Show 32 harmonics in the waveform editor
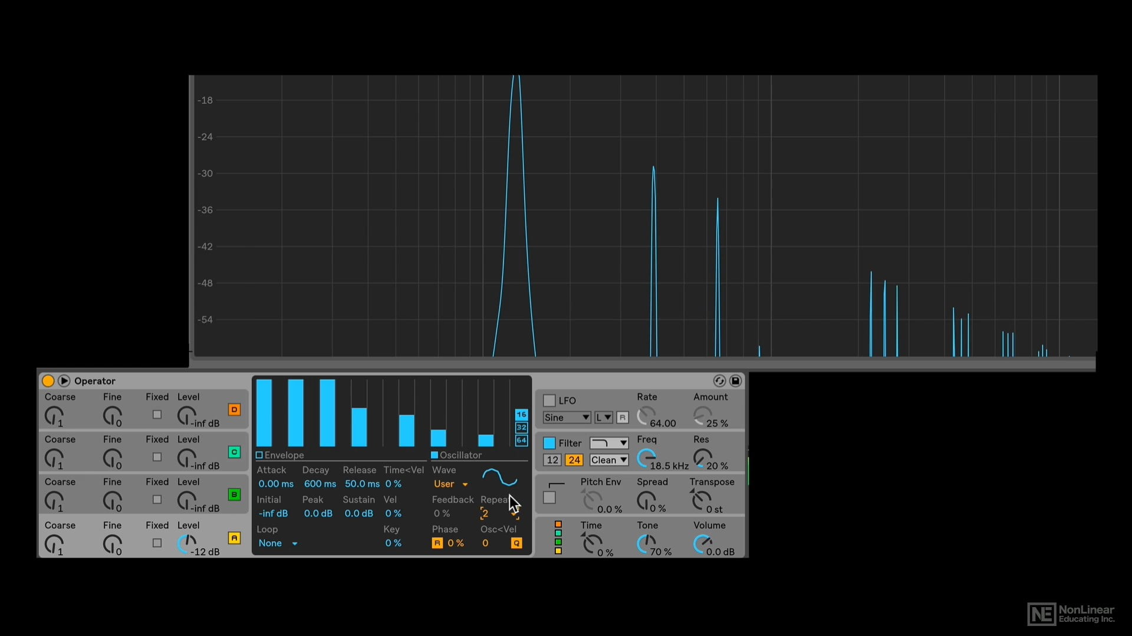Screen dimensions: 1132x636 (521, 428)
